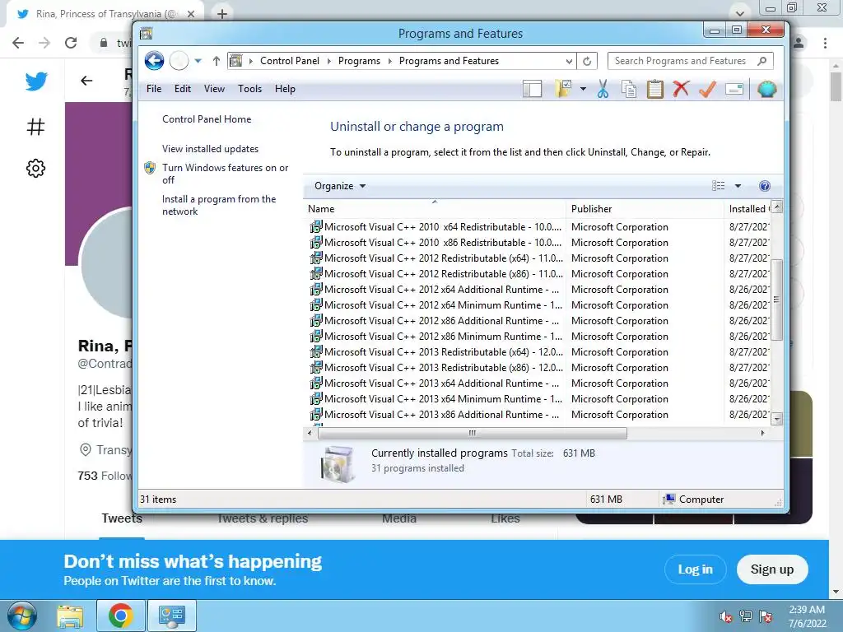
Task: Click the Copy toolbar icon
Action: [628, 89]
